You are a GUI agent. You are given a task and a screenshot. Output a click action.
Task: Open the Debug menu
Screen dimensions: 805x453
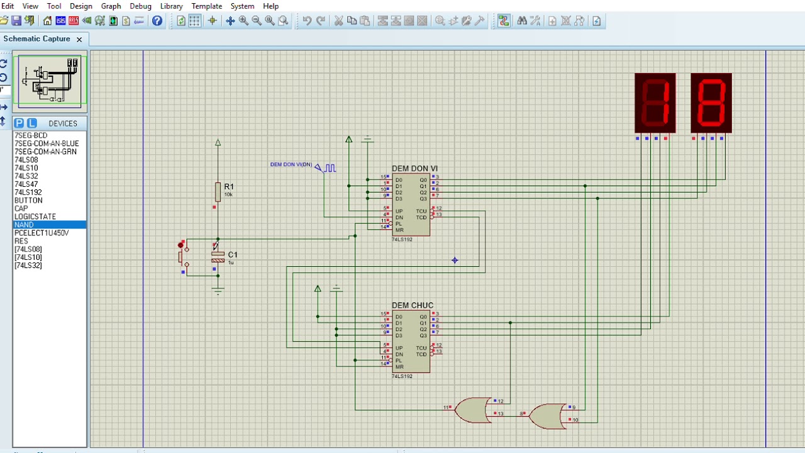click(x=140, y=6)
